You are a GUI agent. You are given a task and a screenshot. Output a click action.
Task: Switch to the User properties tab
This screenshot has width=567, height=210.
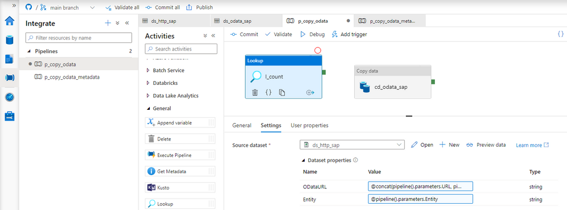pyautogui.click(x=309, y=125)
